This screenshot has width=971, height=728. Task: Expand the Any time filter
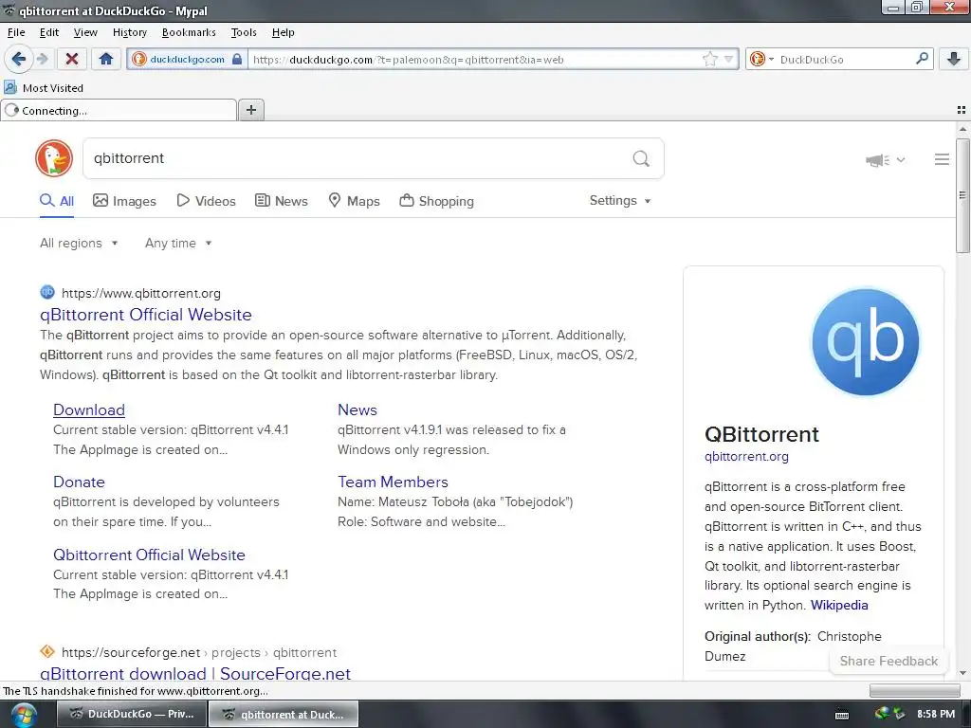point(178,244)
